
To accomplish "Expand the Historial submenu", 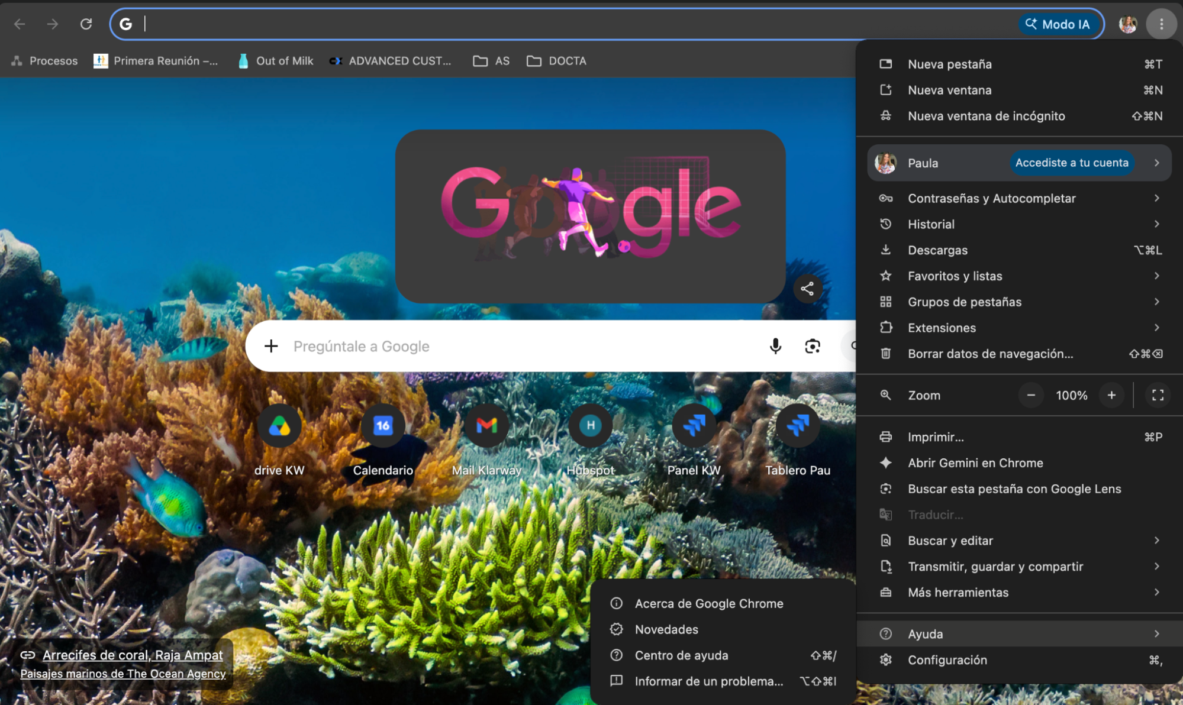I will pyautogui.click(x=1019, y=224).
